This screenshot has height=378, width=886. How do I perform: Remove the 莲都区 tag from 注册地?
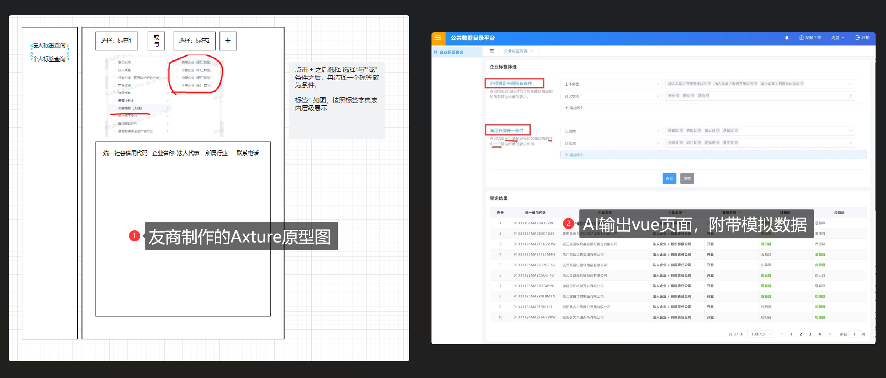coord(681,130)
